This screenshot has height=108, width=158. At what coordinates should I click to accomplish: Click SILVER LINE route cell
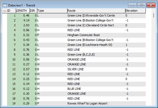[96, 69]
